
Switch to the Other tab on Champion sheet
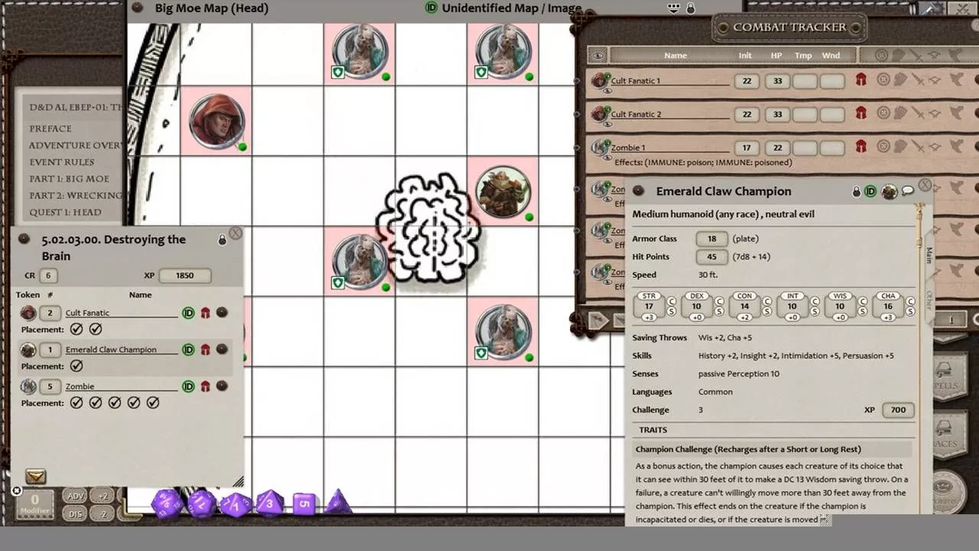pyautogui.click(x=929, y=300)
